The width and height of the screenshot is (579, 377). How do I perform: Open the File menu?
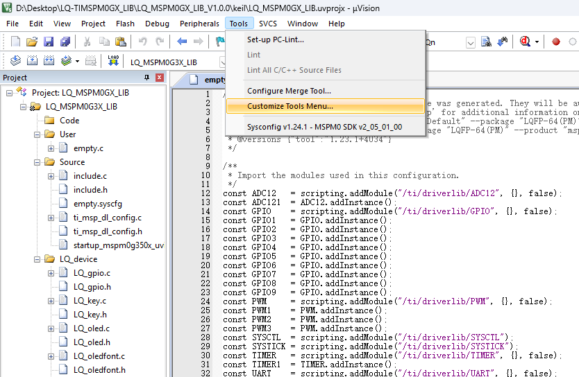pos(12,24)
